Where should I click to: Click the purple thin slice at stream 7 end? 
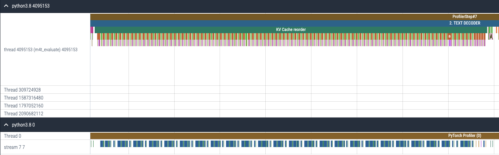point(480,144)
